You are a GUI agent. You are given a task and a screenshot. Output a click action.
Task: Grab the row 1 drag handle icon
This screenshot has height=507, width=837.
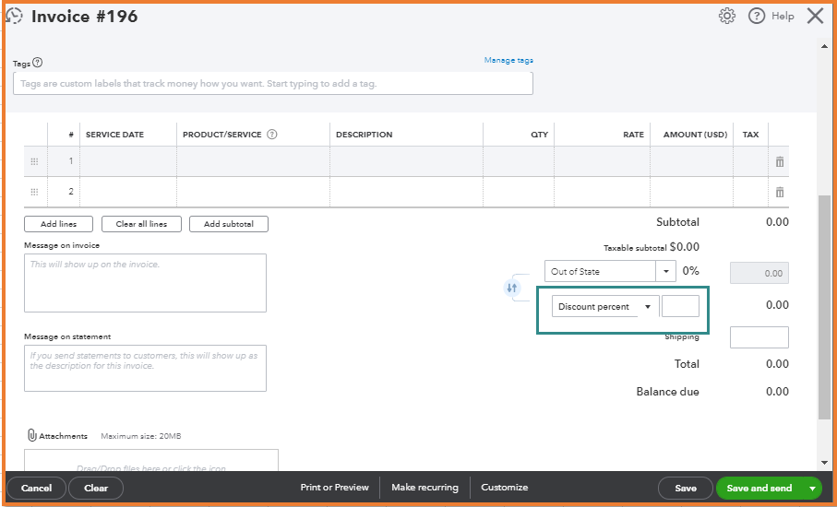[x=34, y=161]
